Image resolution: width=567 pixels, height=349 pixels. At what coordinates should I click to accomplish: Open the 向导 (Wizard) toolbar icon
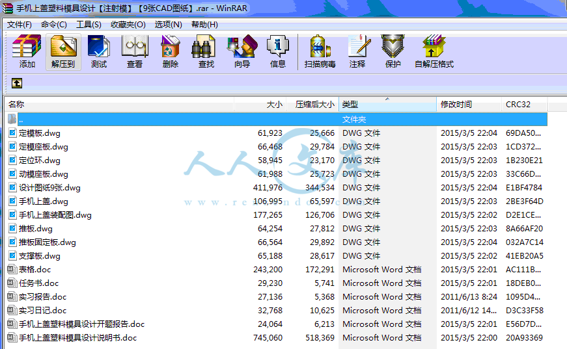(242, 46)
